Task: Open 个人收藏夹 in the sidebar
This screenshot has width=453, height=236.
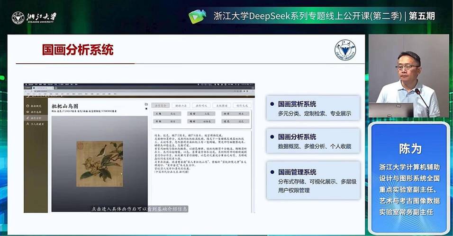Action: click(x=35, y=124)
